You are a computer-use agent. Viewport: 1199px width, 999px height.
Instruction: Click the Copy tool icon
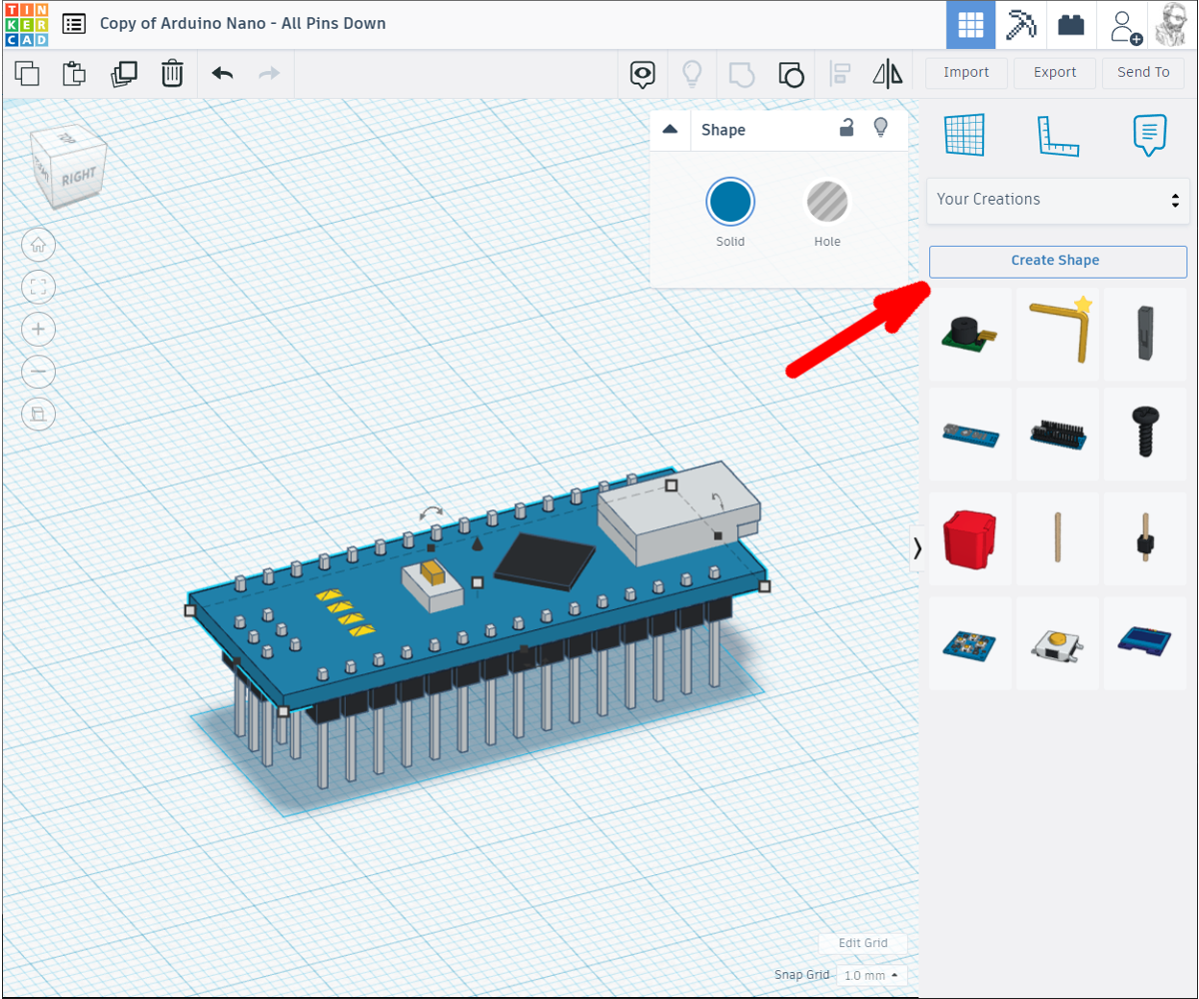27,73
